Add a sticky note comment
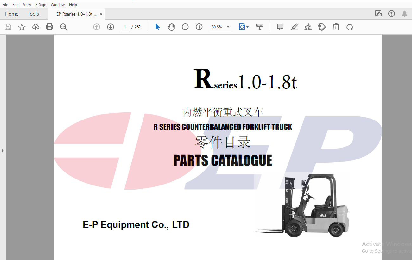This screenshot has width=412, height=260. pyautogui.click(x=280, y=27)
